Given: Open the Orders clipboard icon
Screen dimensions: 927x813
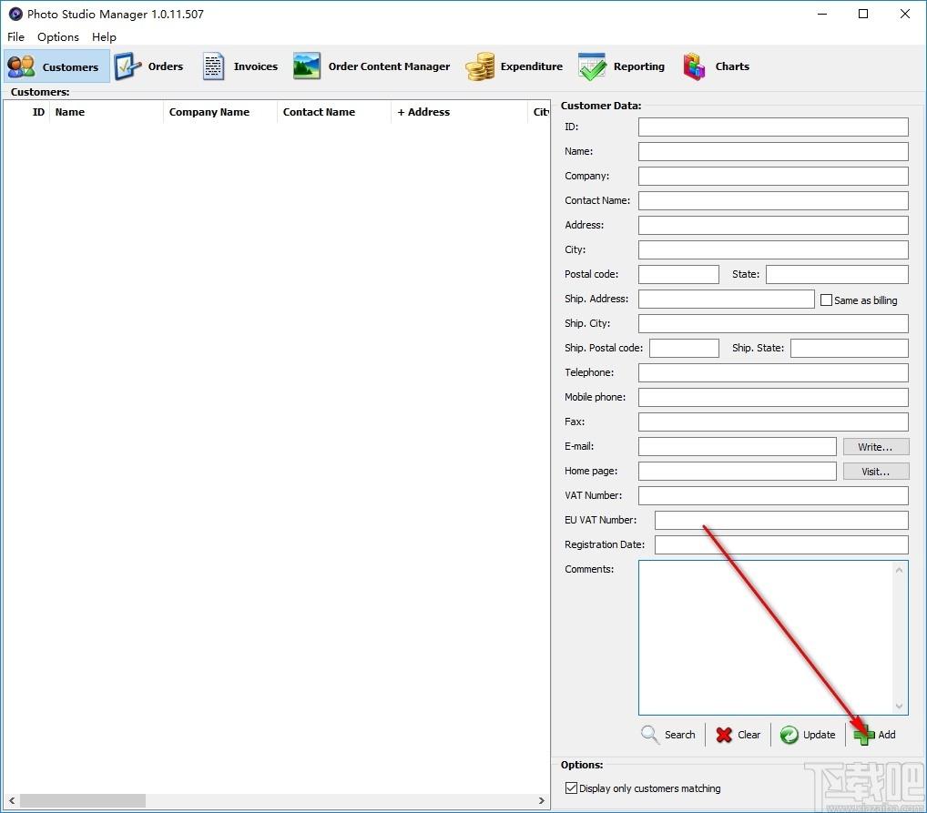Looking at the screenshot, I should 127,66.
